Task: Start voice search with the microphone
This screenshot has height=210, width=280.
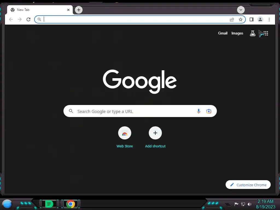Action: [199, 111]
